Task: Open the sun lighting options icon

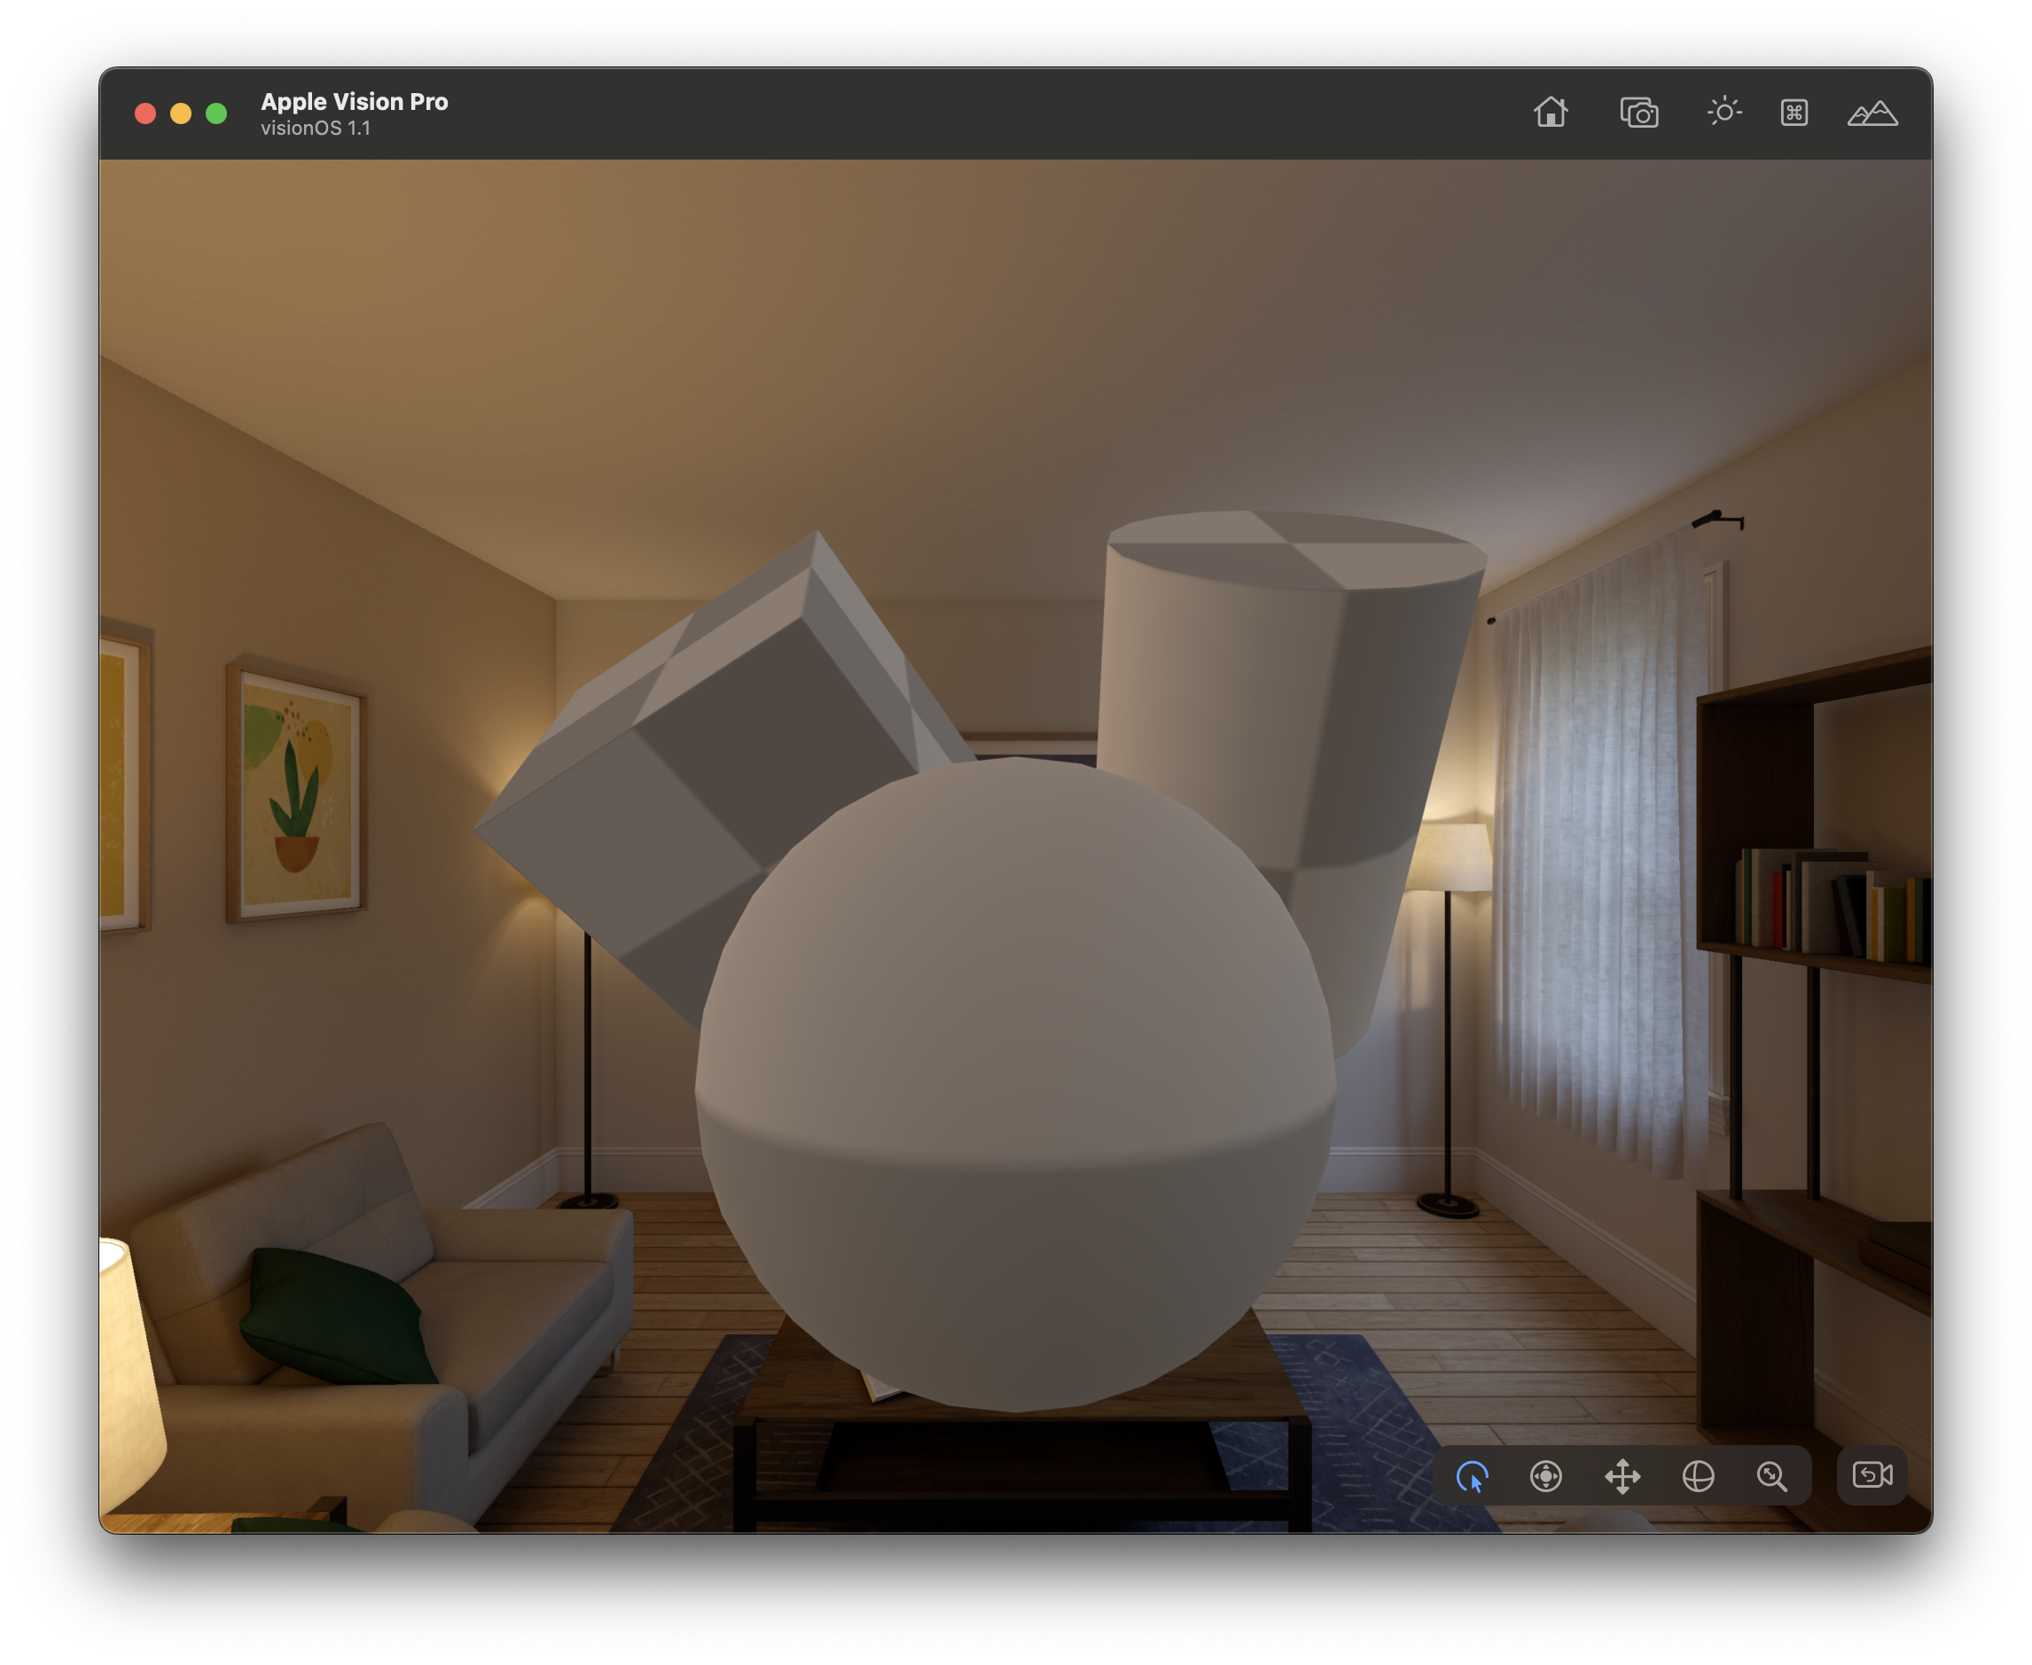Action: click(1724, 113)
